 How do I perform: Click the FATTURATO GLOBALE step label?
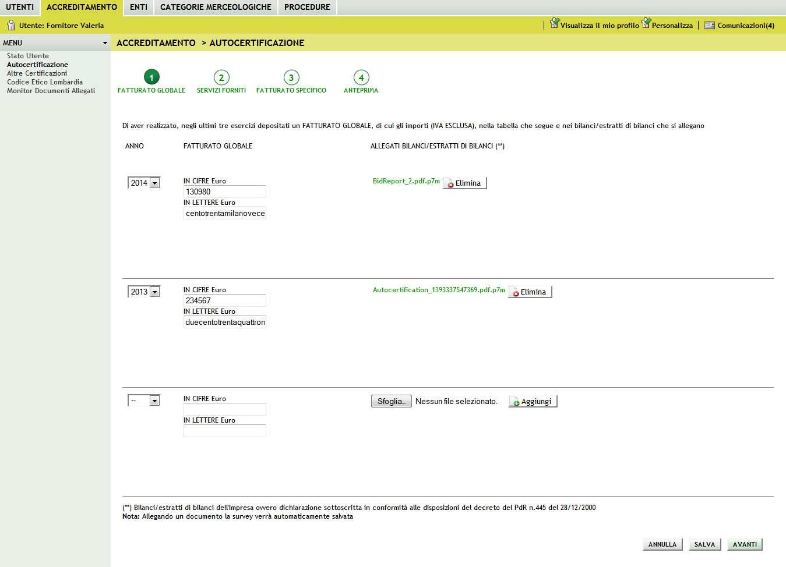[151, 90]
